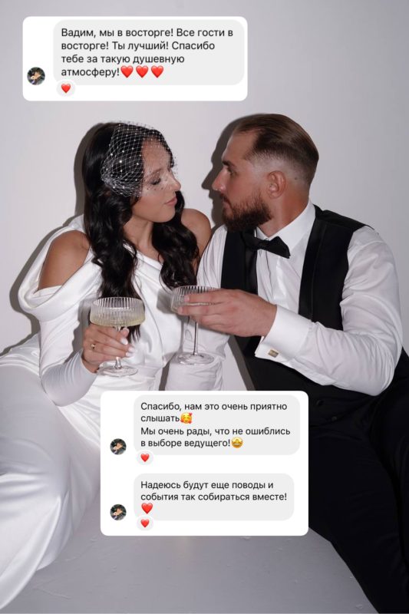Click the groom's black bow tie
The width and height of the screenshot is (409, 614).
269,245
